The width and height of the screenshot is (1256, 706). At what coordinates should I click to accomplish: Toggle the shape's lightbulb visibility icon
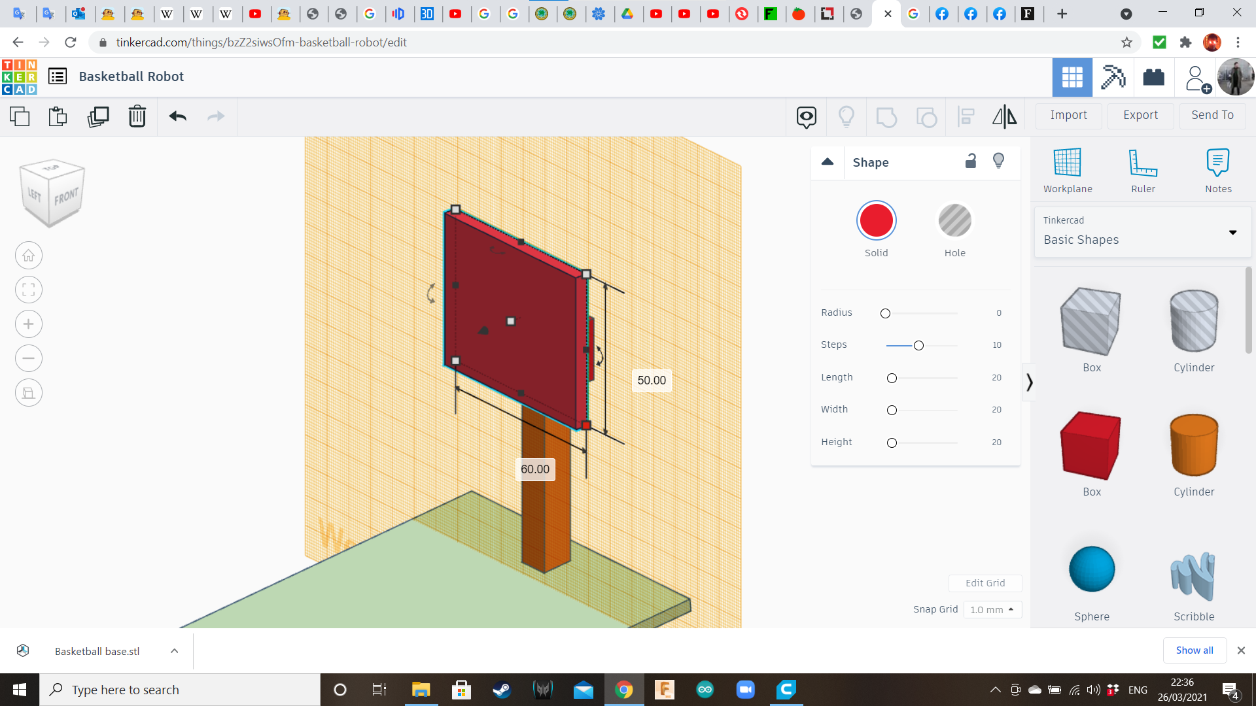pos(998,161)
